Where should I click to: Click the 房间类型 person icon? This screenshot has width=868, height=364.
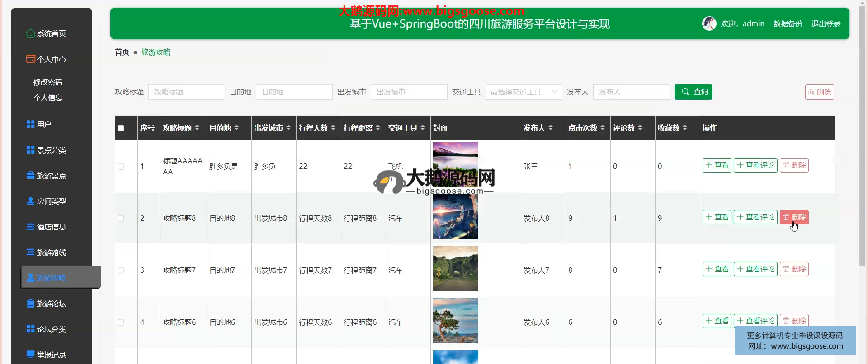pyautogui.click(x=30, y=201)
